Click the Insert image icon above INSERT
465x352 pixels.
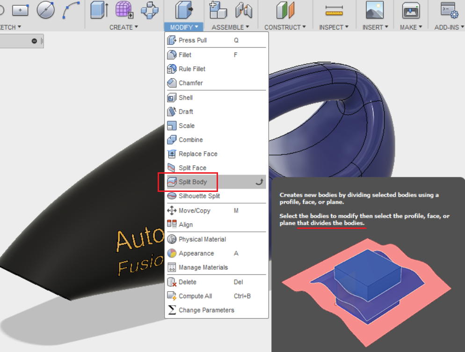point(375,10)
